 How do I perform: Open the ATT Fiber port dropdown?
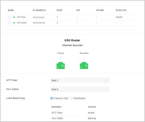[80, 81]
